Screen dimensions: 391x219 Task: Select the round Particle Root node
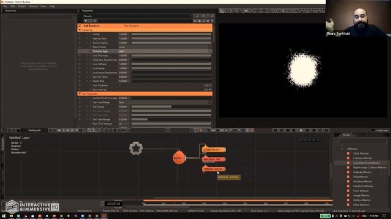click(x=179, y=158)
